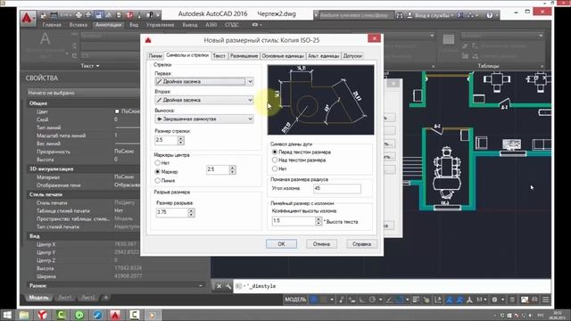Click the Размер стрелки spinner arrows
This screenshot has height=321, width=571.
coord(181,140)
